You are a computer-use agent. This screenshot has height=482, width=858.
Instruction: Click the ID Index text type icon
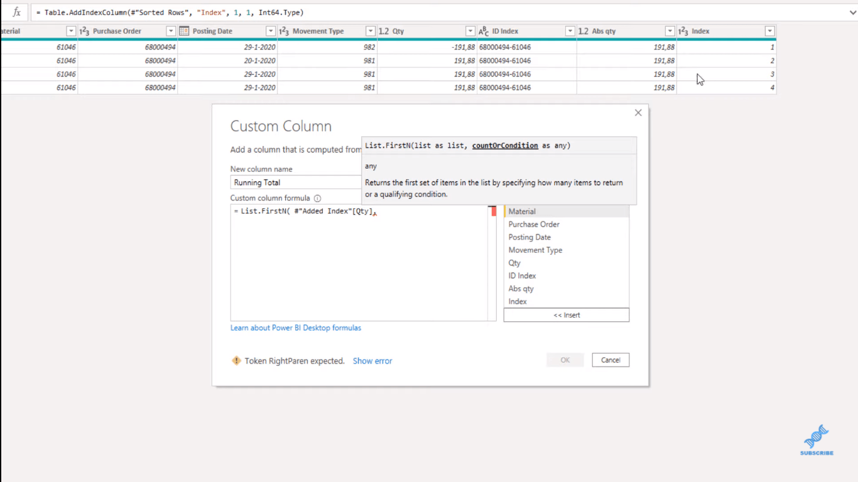[484, 31]
